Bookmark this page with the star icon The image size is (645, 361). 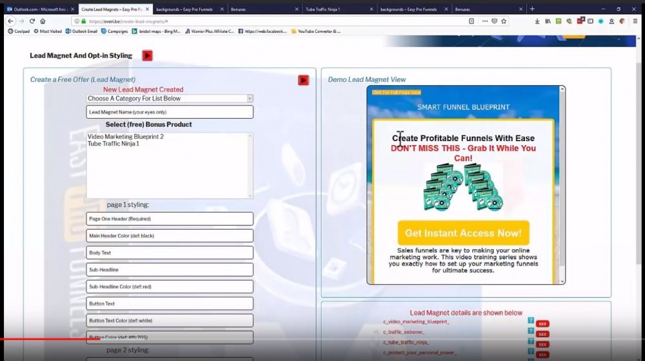(x=504, y=21)
